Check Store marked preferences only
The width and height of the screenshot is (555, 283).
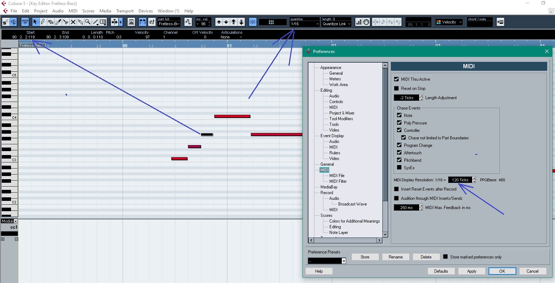point(446,257)
